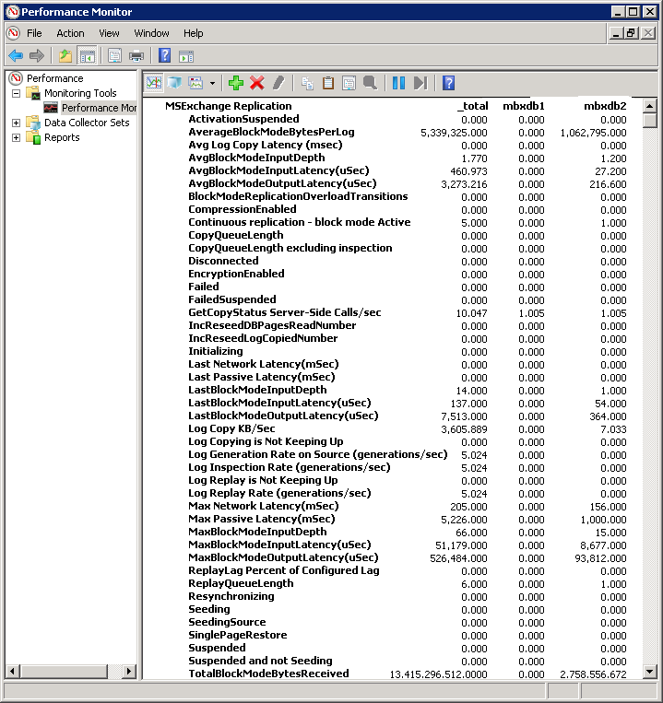This screenshot has height=703, width=663.
Task: Open the Action menu
Action: pyautogui.click(x=70, y=33)
